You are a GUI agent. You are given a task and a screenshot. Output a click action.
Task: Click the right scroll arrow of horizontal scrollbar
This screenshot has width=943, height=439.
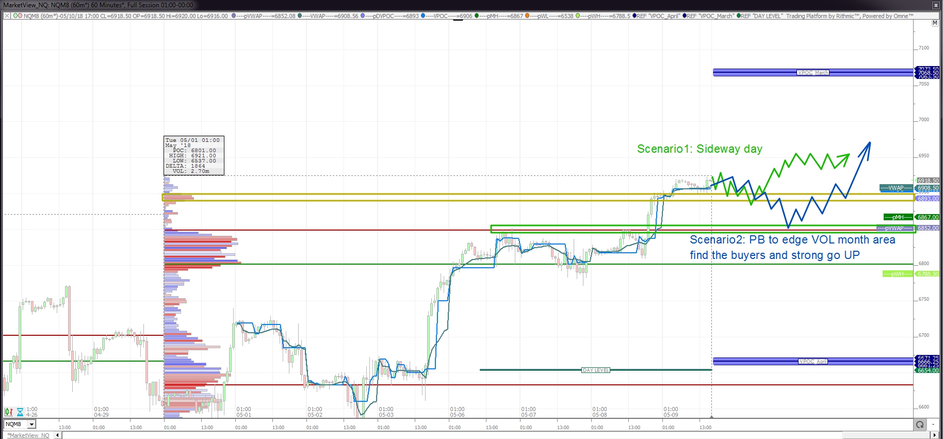[x=934, y=435]
